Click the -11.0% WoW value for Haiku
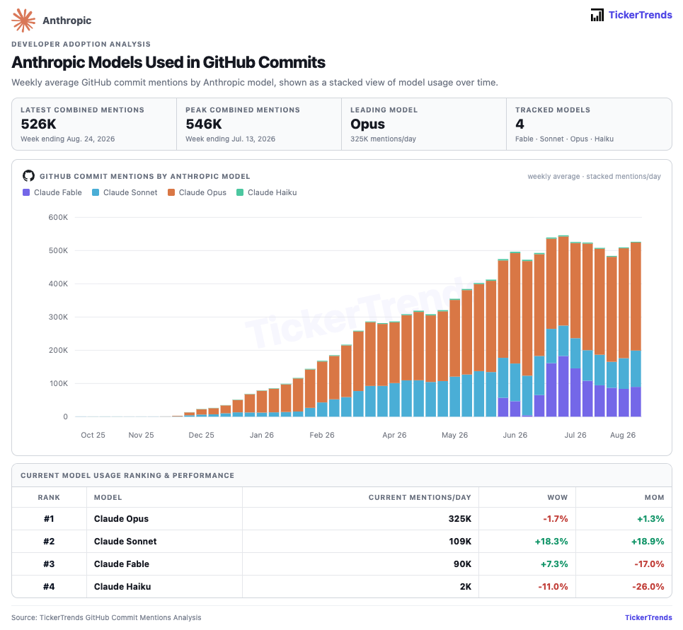Image resolution: width=683 pixels, height=630 pixels. pos(553,586)
